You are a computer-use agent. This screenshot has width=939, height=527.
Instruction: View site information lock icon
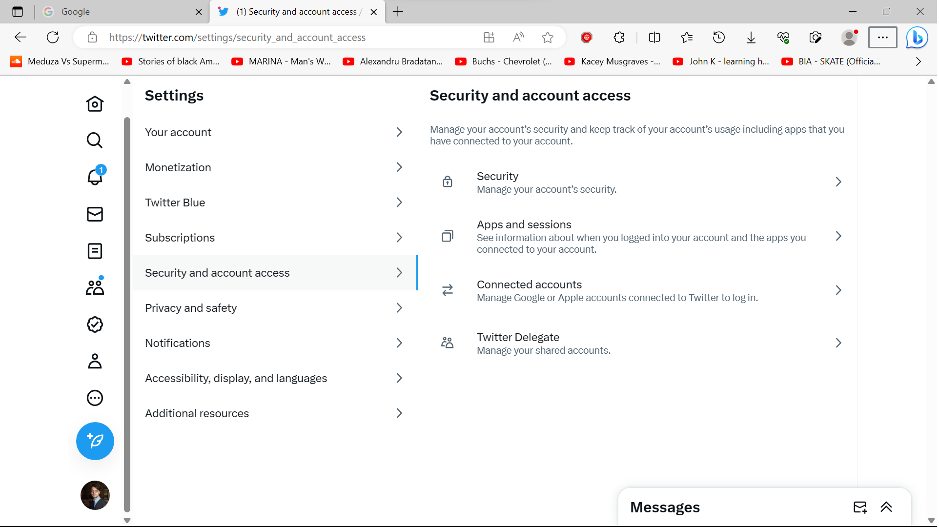[92, 38]
